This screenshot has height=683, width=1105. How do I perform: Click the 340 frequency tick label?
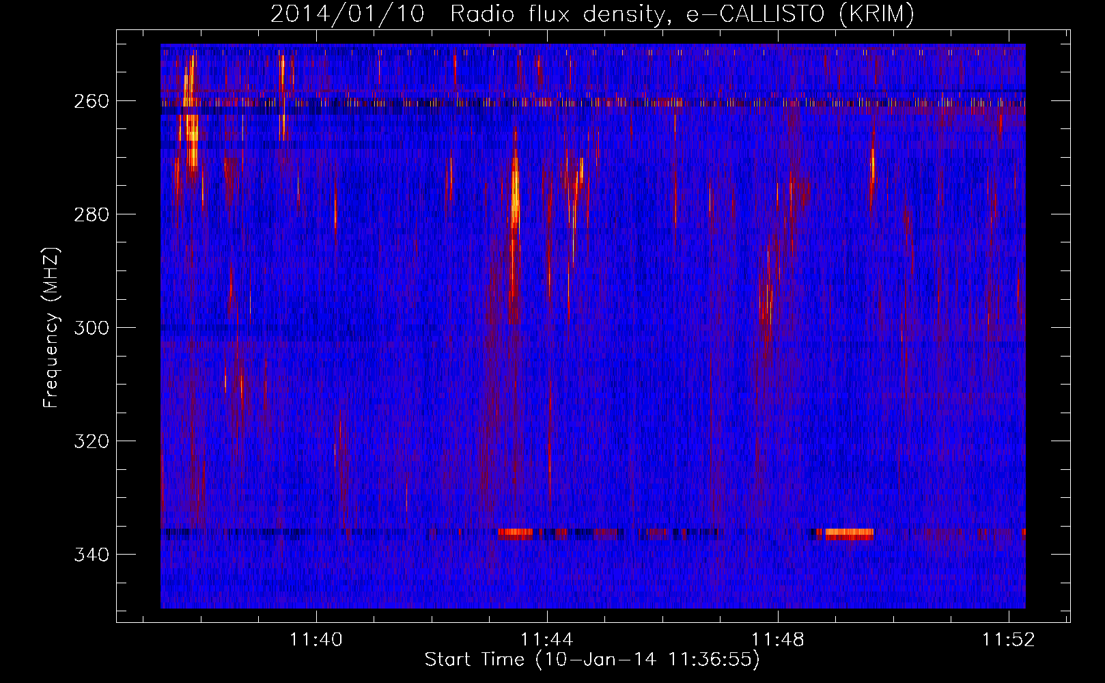tap(92, 555)
